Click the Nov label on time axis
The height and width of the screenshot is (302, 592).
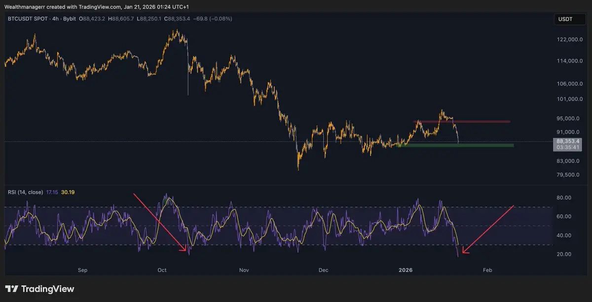[243, 270]
